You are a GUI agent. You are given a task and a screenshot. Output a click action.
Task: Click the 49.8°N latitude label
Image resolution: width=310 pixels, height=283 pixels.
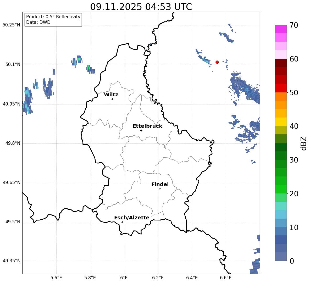tap(13, 143)
